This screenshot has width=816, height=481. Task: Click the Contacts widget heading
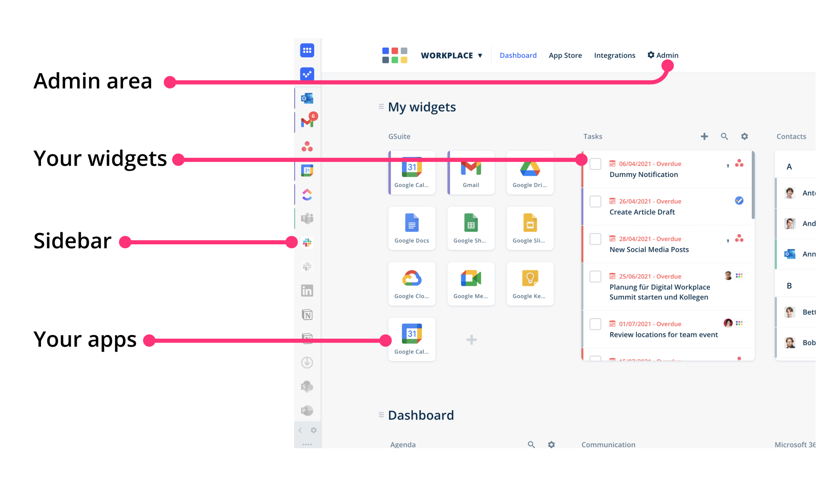791,136
